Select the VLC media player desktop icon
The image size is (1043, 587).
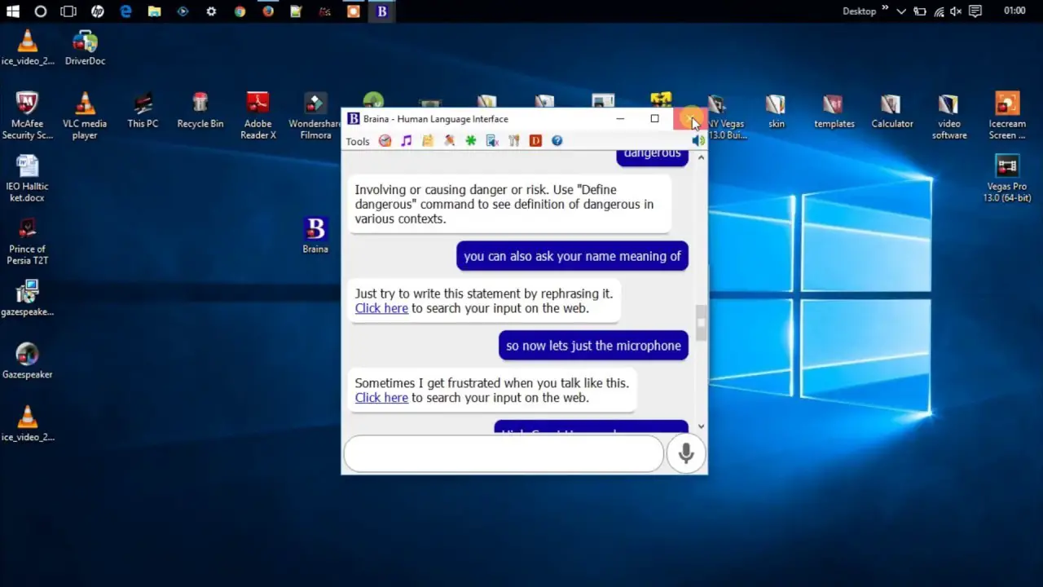(x=85, y=115)
